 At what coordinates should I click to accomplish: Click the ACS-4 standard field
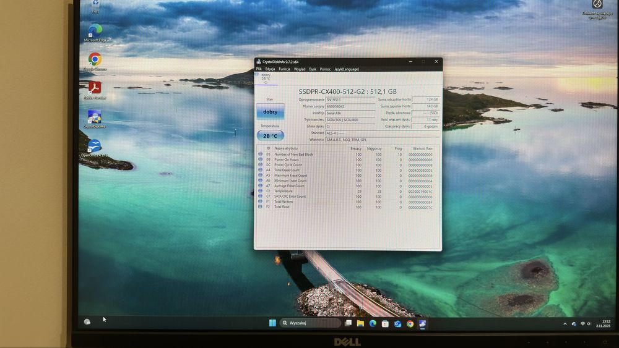[382, 134]
